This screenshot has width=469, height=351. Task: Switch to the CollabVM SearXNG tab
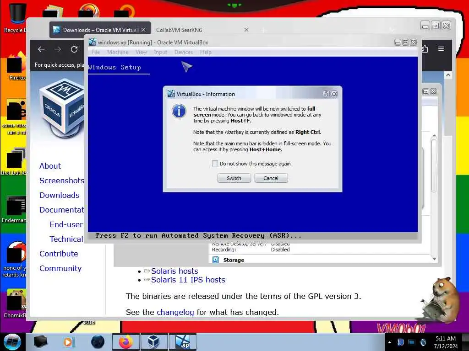[x=180, y=30]
